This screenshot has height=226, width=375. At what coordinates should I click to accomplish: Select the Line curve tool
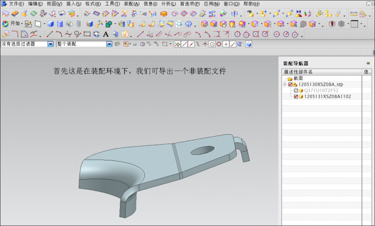tap(49, 34)
